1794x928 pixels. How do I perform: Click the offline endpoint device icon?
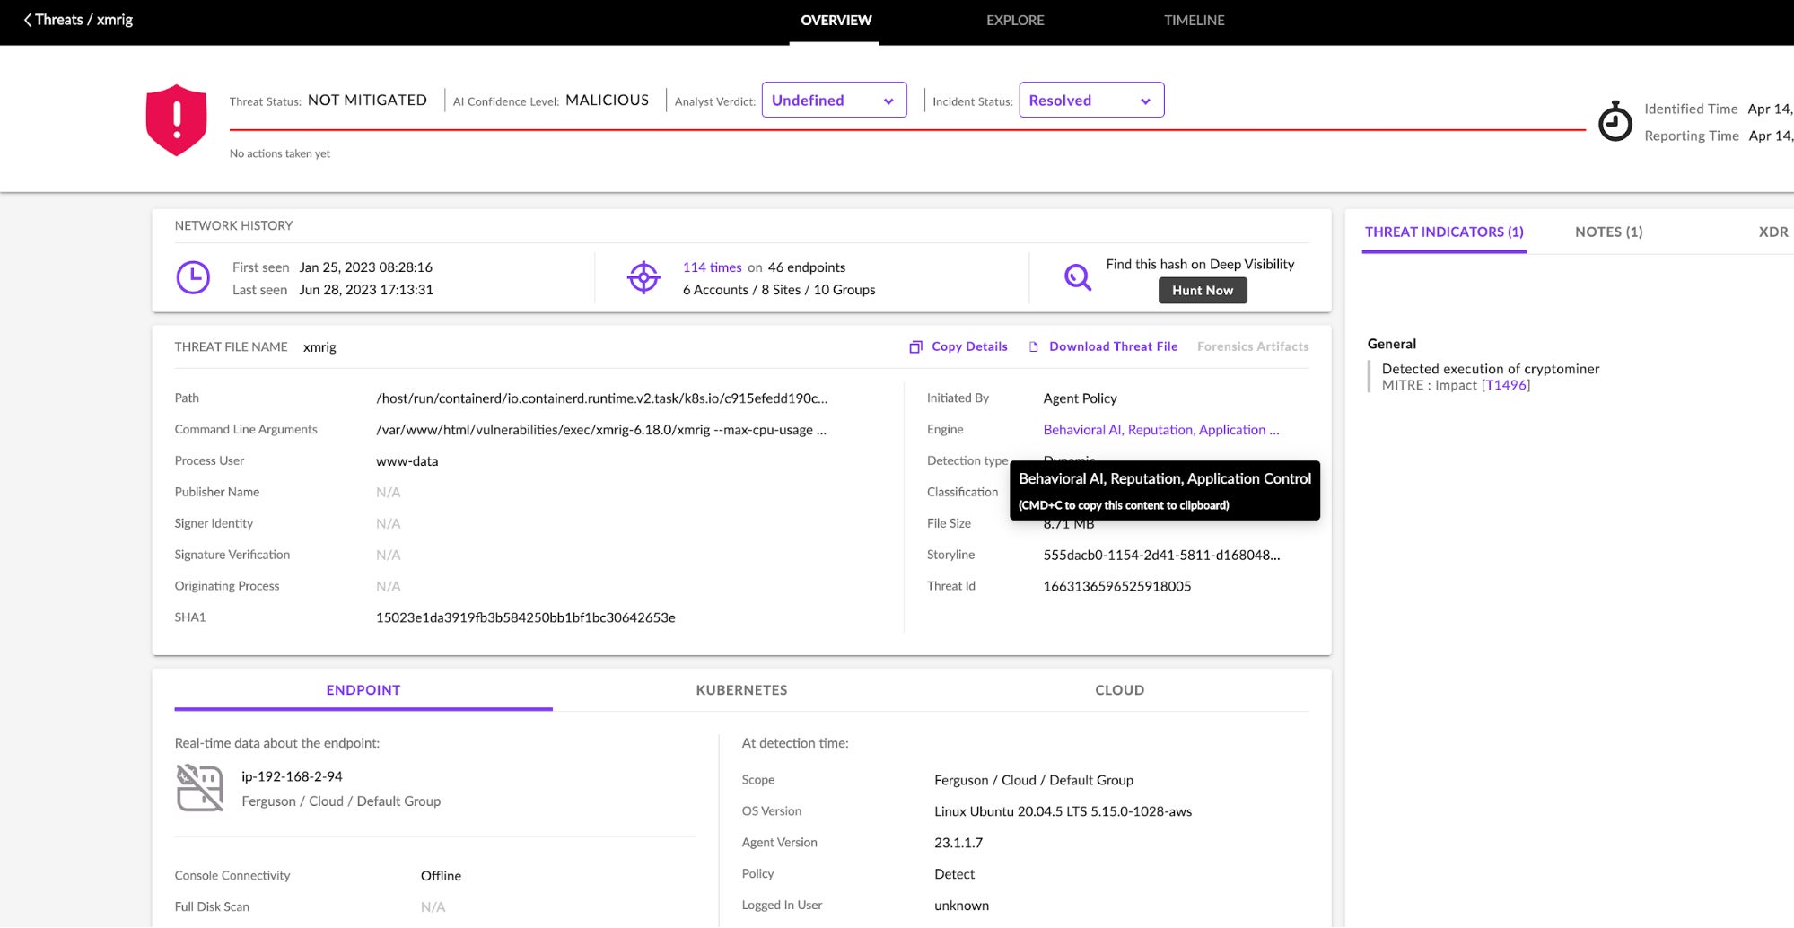click(x=200, y=788)
